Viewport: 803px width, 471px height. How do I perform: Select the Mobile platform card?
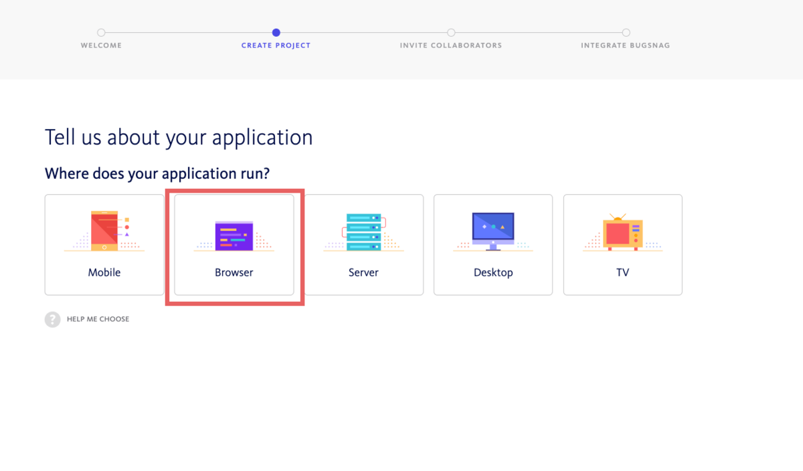(104, 245)
